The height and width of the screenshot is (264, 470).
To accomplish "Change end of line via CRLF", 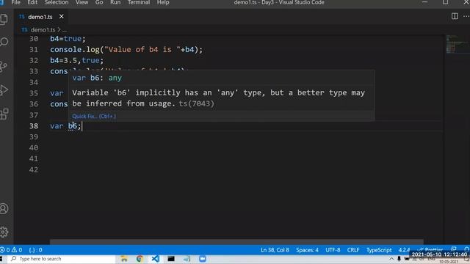I will point(353,249).
